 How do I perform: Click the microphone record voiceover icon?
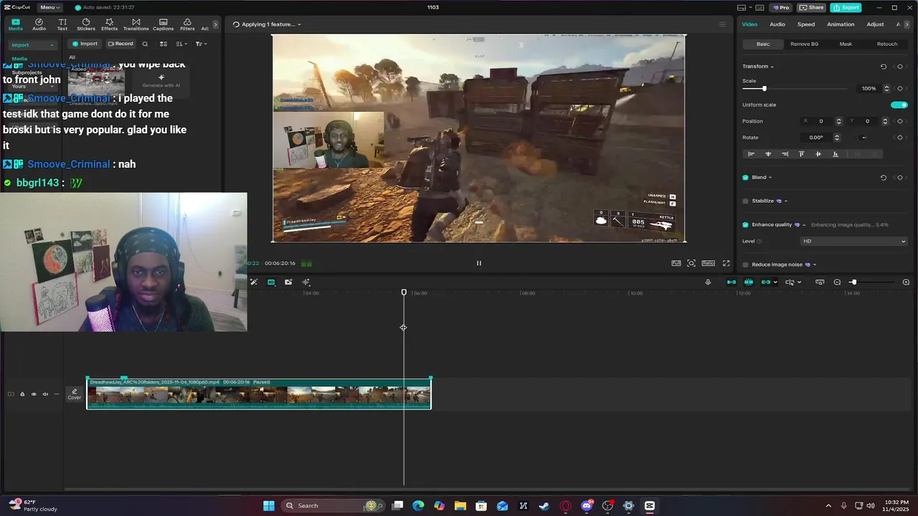[708, 282]
